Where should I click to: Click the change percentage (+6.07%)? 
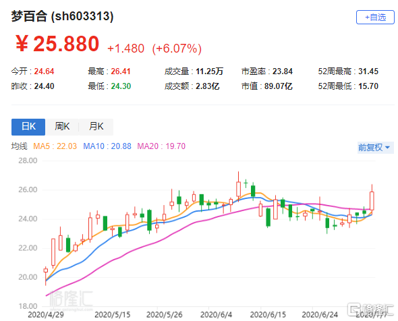177,49
